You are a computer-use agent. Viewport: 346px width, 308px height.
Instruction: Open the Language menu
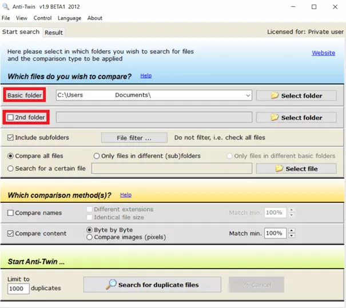[70, 18]
